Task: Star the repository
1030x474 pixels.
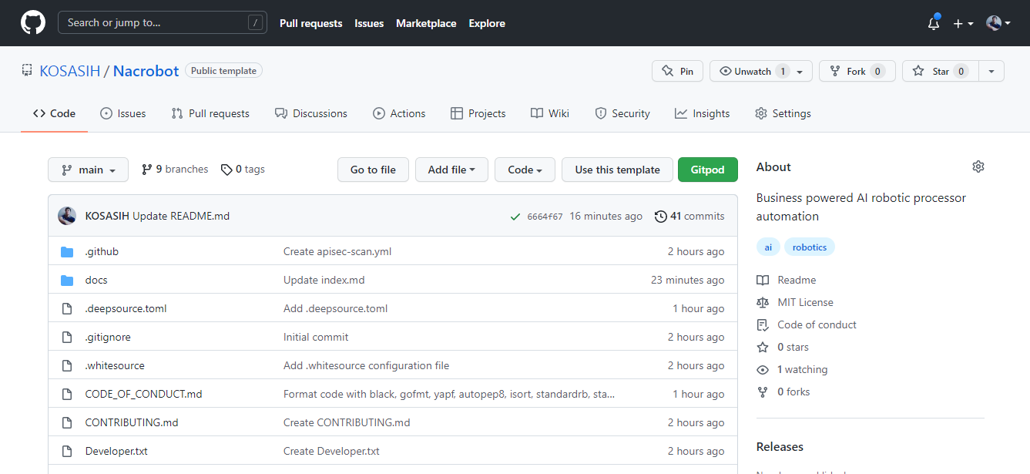Action: click(940, 71)
